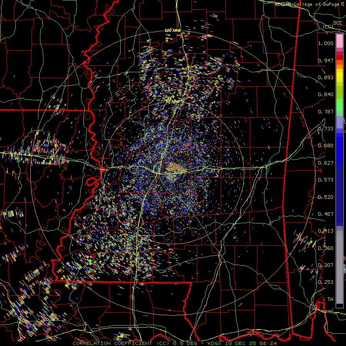Image resolution: width=346 pixels, height=346 pixels.
Task: Click the [CC] product label
Action: point(328,27)
